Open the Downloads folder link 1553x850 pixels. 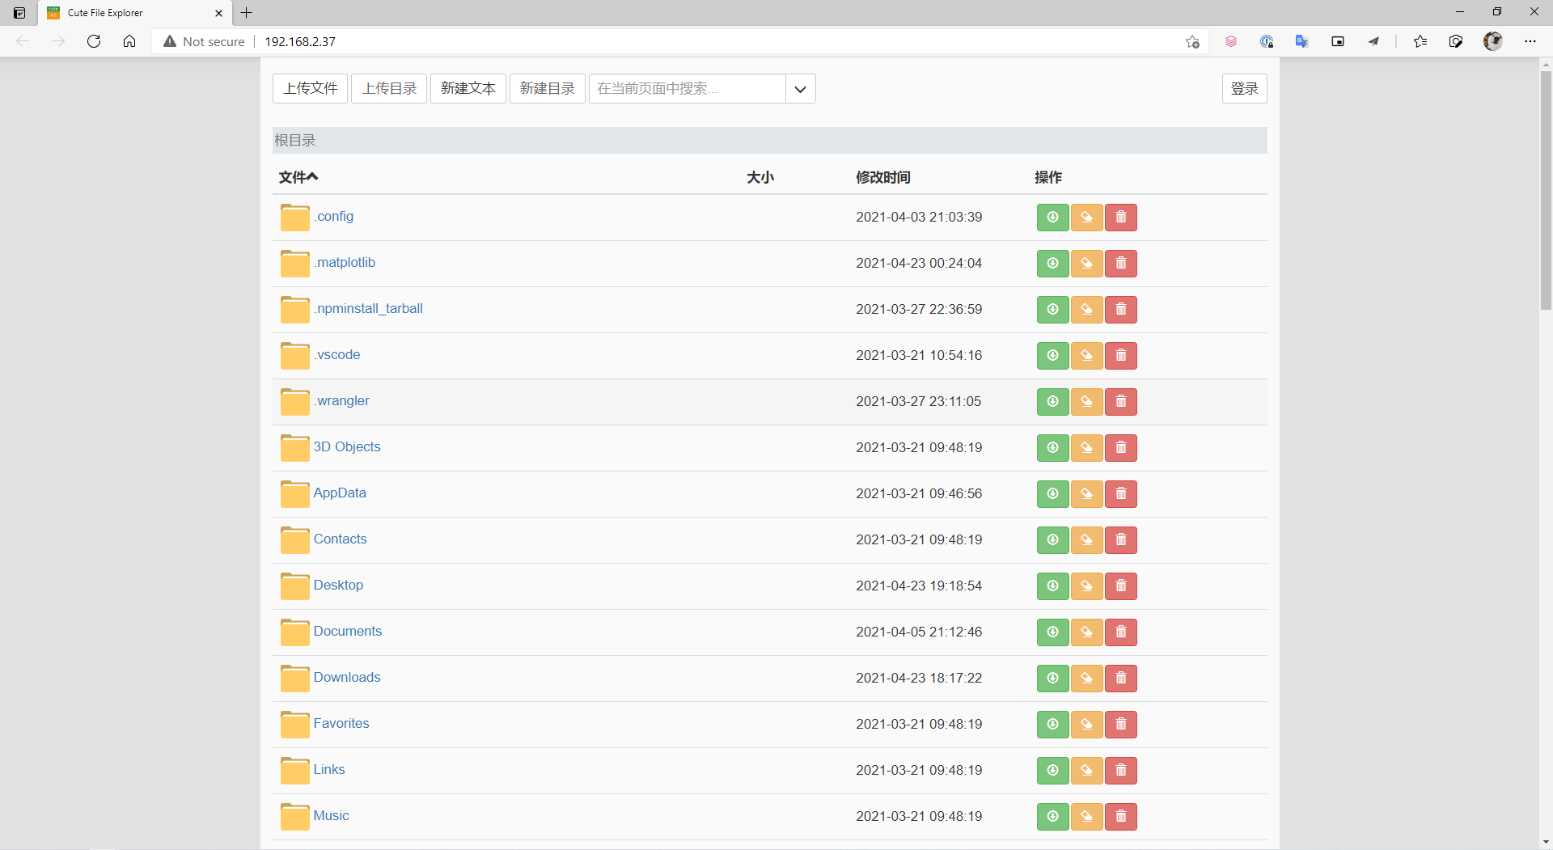click(x=347, y=678)
